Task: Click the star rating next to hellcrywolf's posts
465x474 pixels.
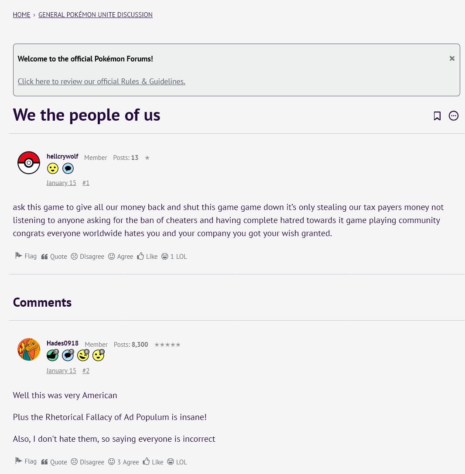Action: pyautogui.click(x=147, y=158)
